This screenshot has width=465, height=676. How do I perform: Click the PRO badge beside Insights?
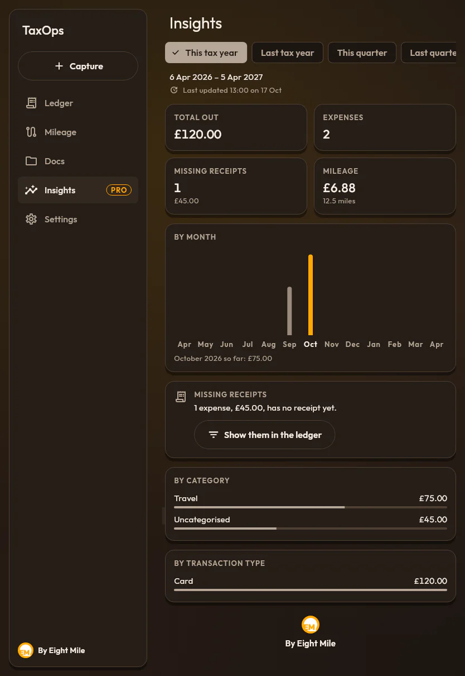(119, 190)
